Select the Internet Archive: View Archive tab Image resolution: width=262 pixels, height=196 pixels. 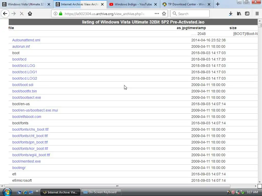80,4
